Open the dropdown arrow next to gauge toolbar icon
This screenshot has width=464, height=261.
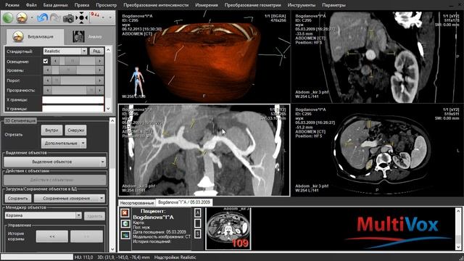click(x=32, y=17)
